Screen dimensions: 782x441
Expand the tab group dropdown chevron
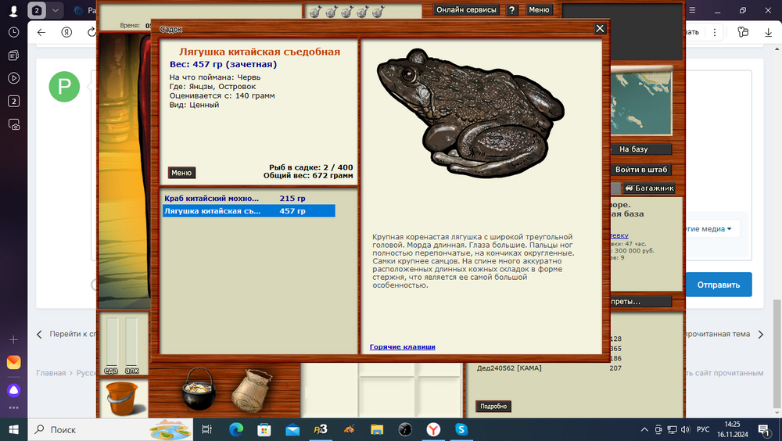tap(56, 11)
